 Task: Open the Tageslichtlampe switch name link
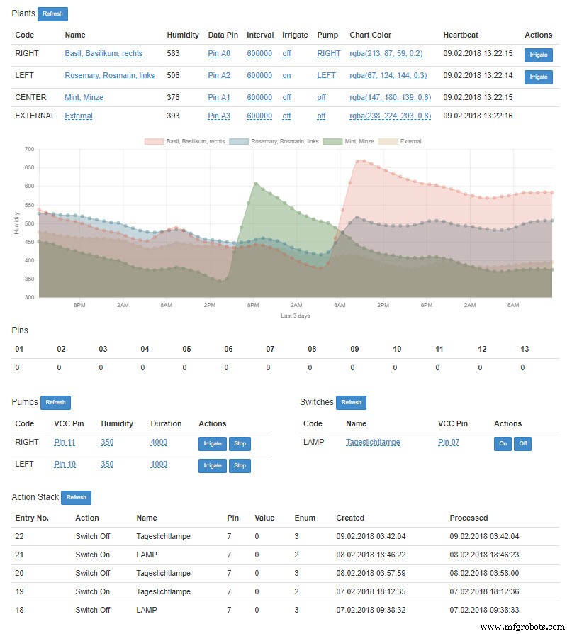point(373,443)
